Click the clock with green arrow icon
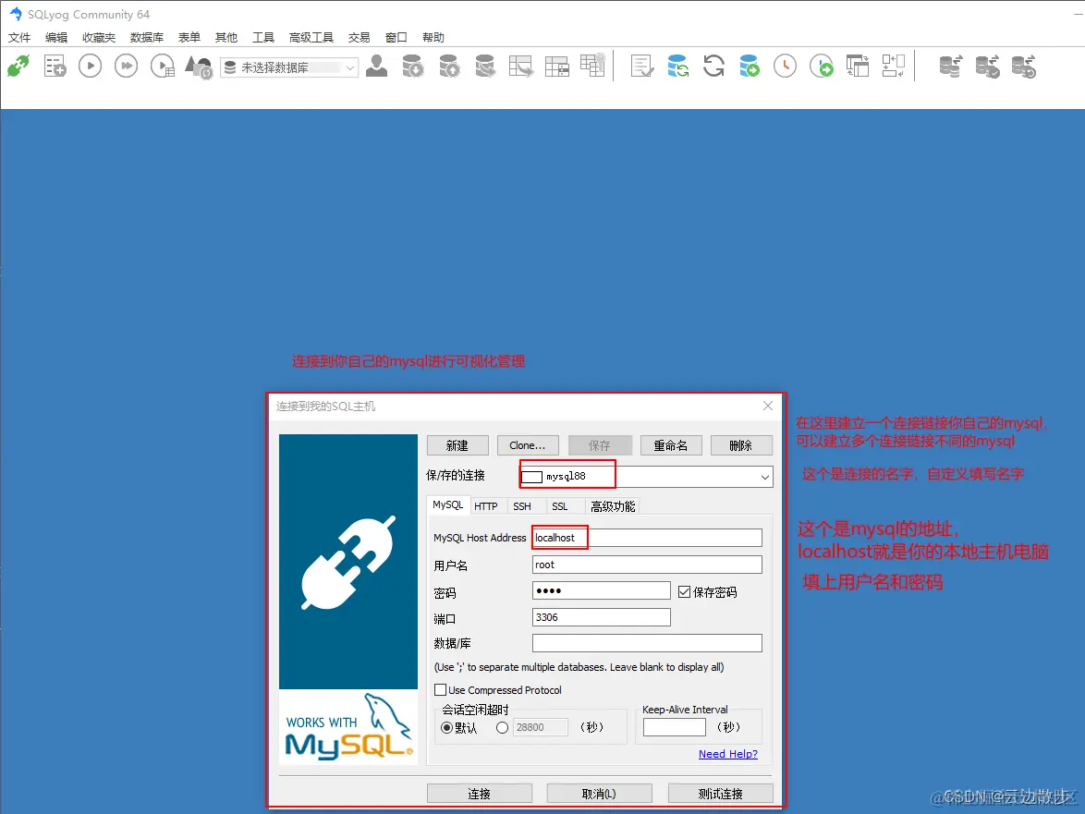This screenshot has height=814, width=1085. pyautogui.click(x=822, y=67)
